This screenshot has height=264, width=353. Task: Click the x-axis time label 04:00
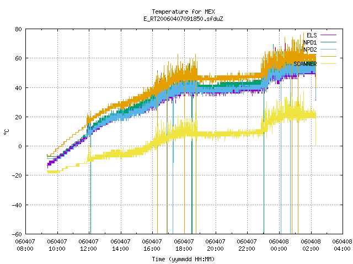coord(342,249)
